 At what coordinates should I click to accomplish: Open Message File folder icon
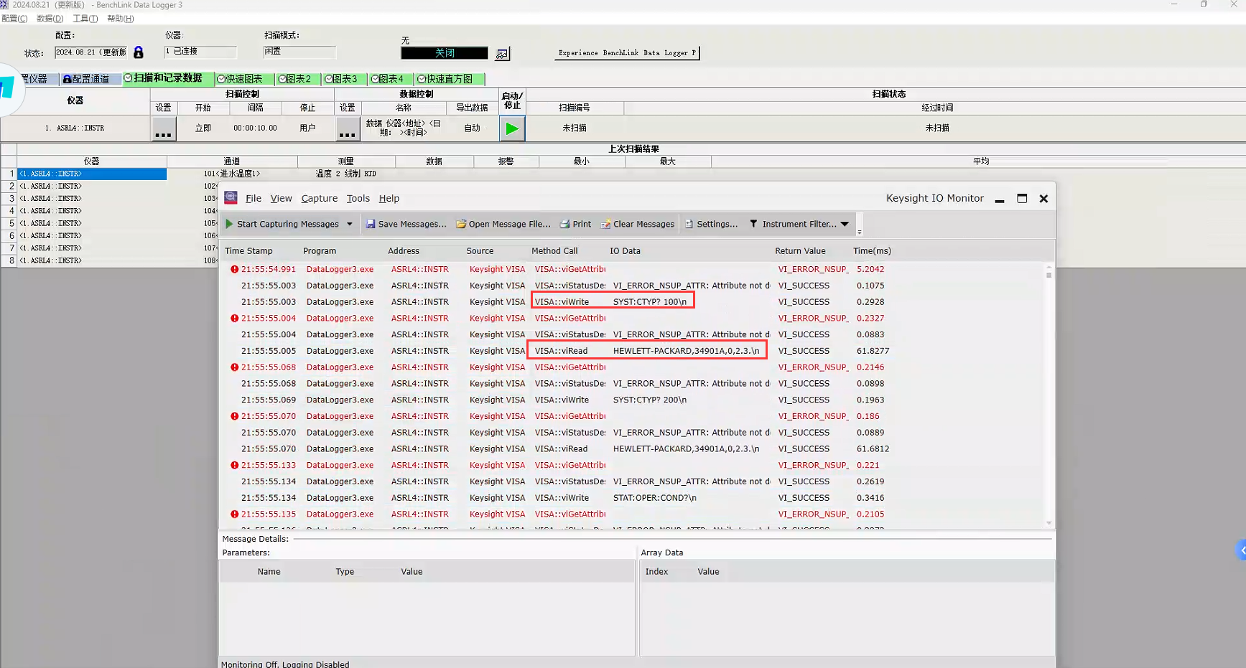click(x=461, y=224)
